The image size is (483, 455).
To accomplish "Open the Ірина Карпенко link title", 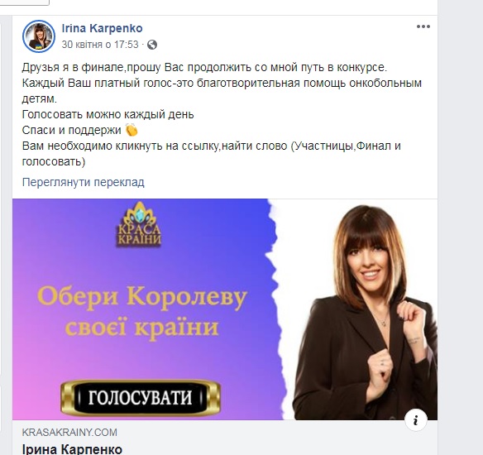I will point(72,449).
